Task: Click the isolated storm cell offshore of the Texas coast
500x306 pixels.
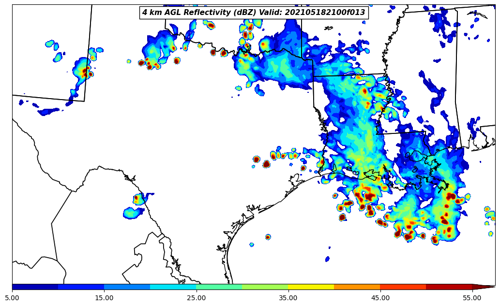Action: [268, 237]
